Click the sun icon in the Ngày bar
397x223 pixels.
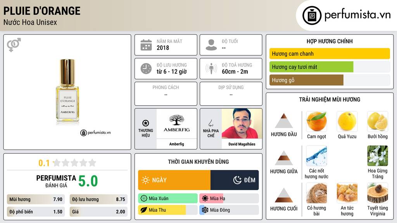[x=146, y=180]
